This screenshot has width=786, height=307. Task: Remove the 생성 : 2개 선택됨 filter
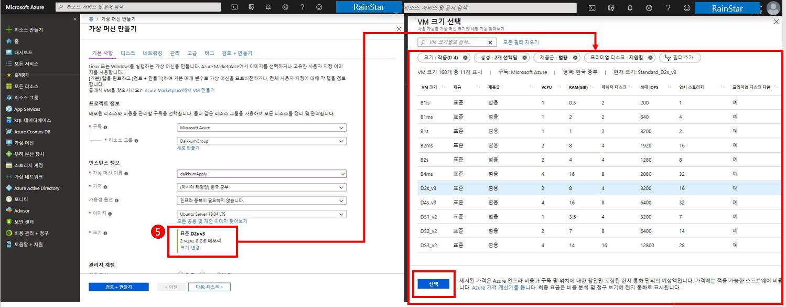[525, 58]
